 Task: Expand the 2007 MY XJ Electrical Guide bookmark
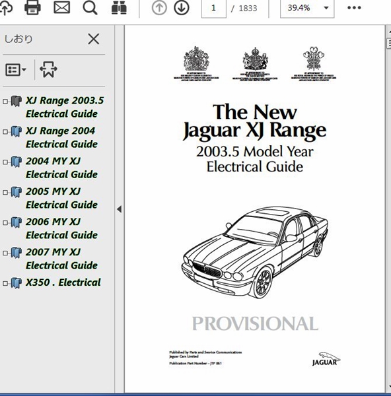pos(5,253)
